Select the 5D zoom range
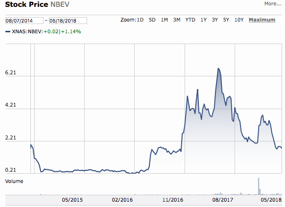This screenshot has width=285, height=207. (x=152, y=20)
